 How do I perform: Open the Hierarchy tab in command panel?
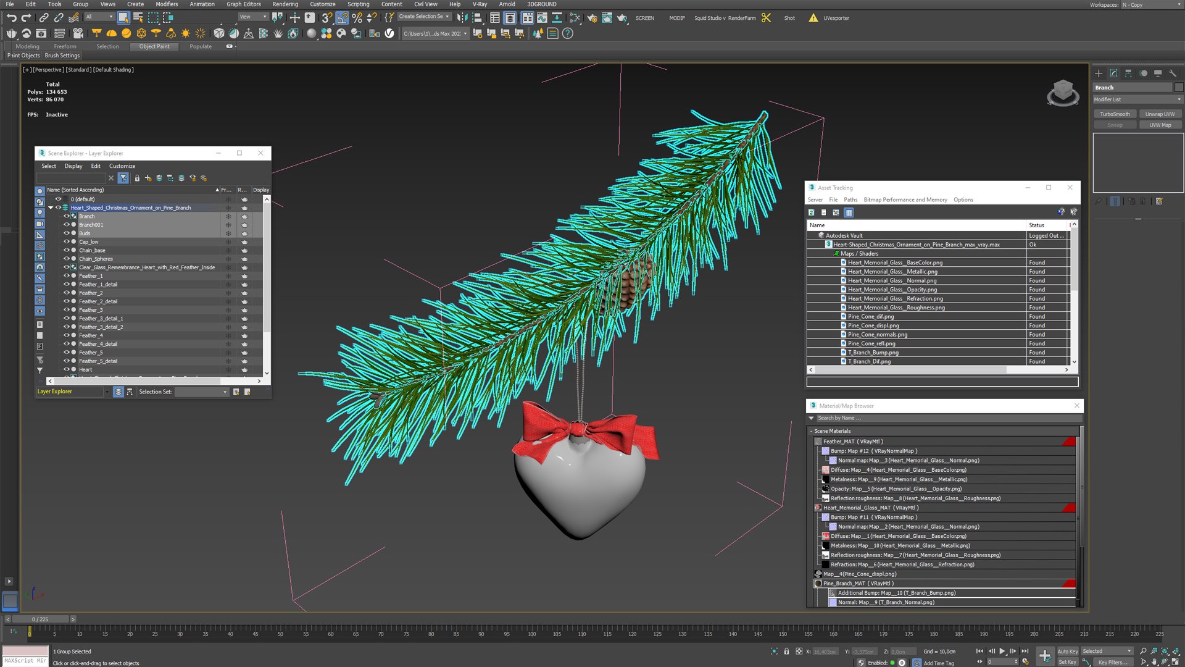tap(1128, 73)
